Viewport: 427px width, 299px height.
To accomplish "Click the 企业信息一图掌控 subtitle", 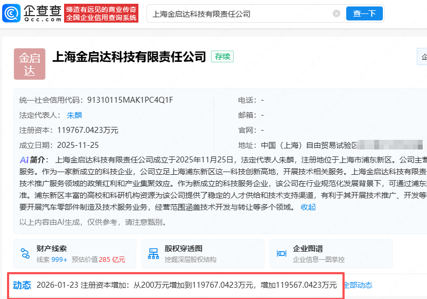I will click(319, 260).
